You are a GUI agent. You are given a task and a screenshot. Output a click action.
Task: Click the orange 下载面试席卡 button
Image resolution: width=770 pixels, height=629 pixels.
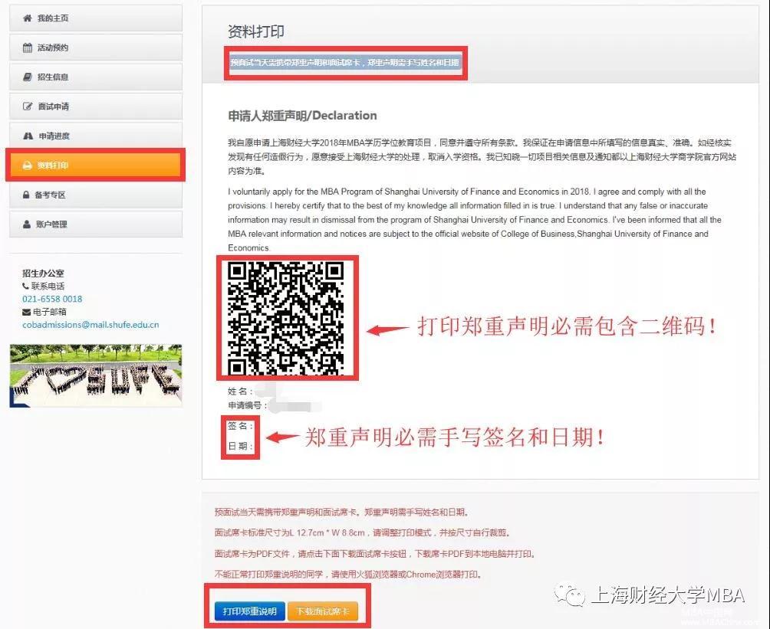(323, 611)
